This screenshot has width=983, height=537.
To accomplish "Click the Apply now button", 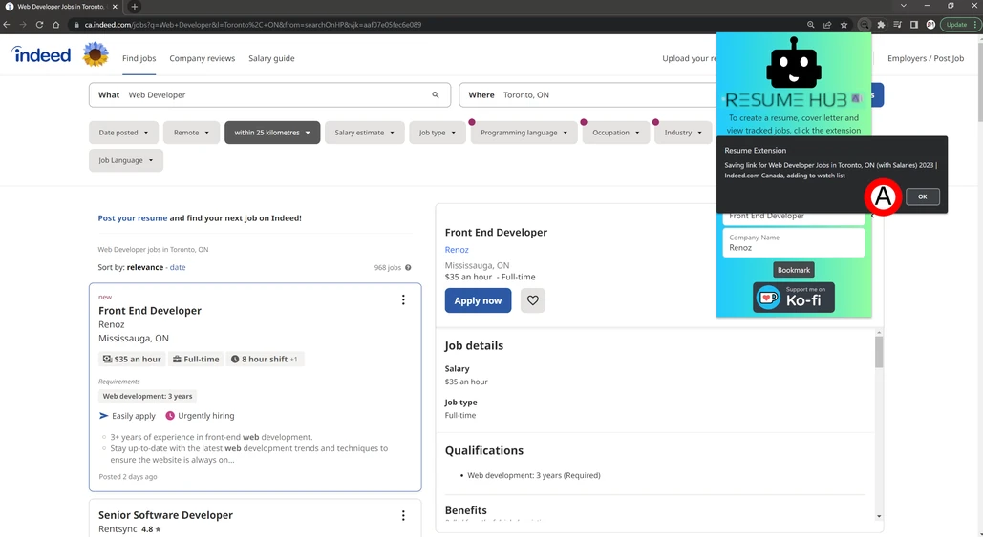I will (478, 300).
